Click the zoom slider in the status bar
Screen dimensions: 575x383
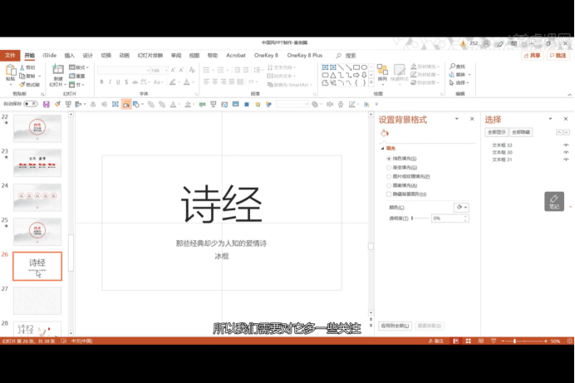tap(525, 341)
